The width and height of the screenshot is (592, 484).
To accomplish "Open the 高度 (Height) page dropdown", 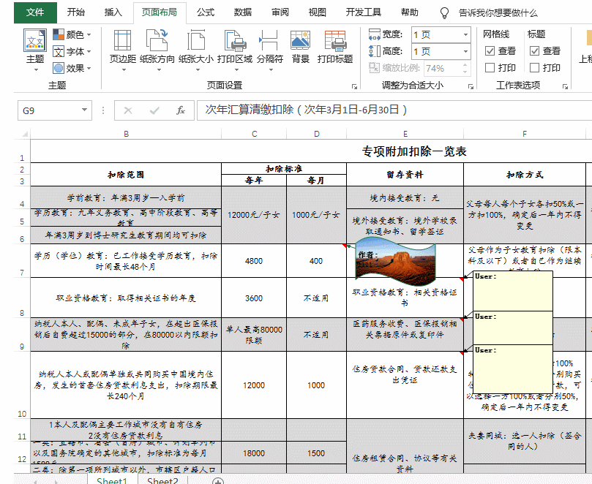I will (465, 51).
